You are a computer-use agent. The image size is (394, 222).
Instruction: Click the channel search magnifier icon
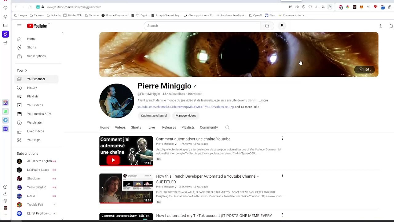pyautogui.click(x=227, y=127)
